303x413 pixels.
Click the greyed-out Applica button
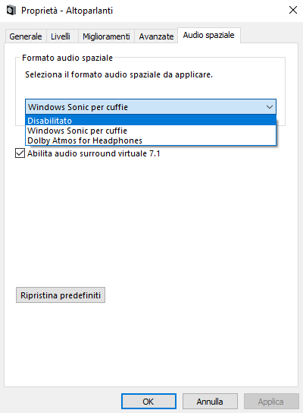[x=271, y=402]
